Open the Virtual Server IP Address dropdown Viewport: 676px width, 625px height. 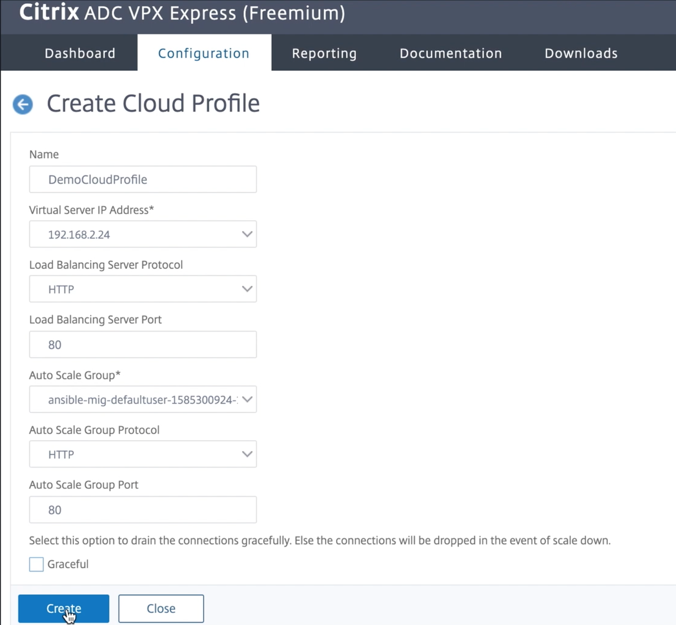(143, 234)
